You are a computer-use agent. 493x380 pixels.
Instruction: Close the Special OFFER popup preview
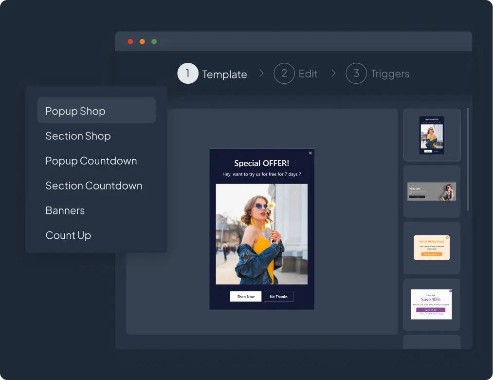point(310,153)
